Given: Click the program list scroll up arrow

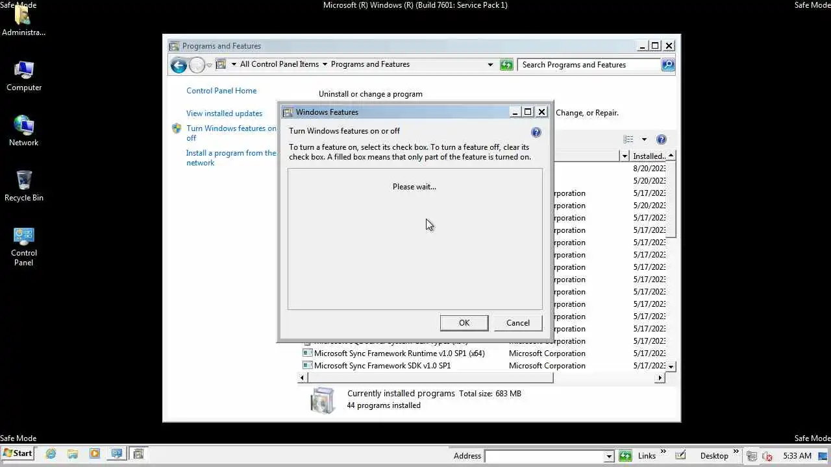Looking at the screenshot, I should [671, 156].
